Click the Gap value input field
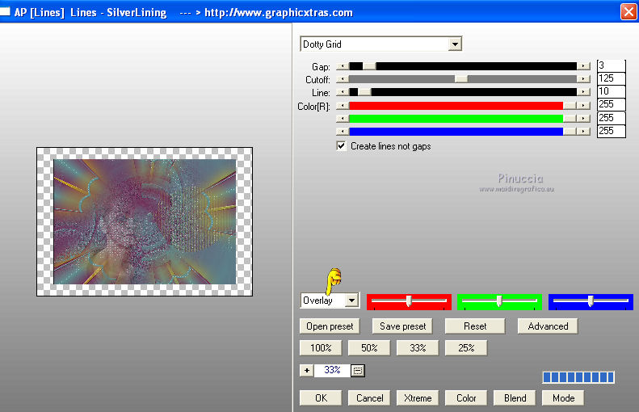Viewport: 639px width, 412px height. 611,66
